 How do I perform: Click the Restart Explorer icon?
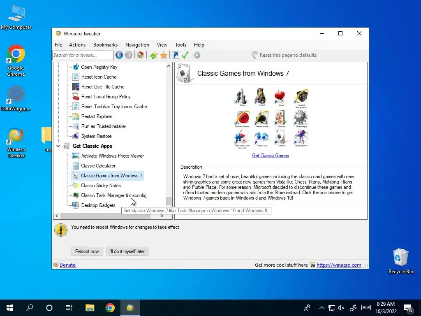coord(76,116)
